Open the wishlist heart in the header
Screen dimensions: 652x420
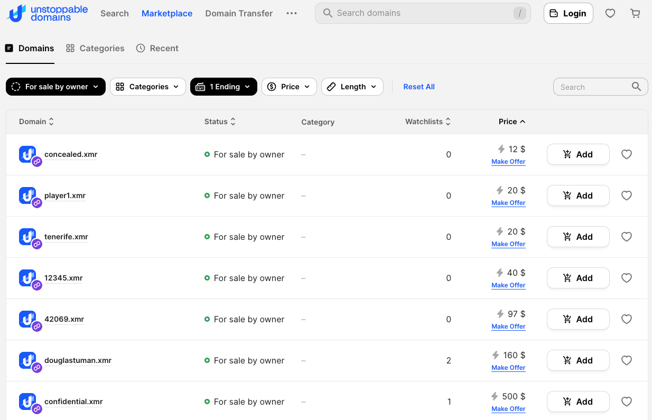pos(610,13)
